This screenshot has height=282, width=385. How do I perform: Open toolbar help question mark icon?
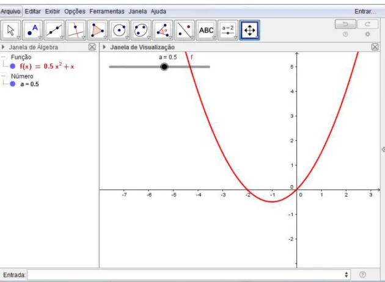coord(345,34)
